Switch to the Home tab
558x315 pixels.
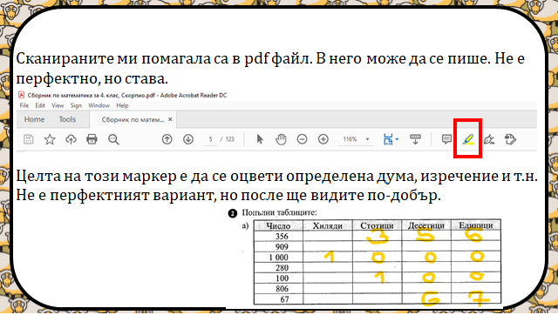pyautogui.click(x=34, y=119)
